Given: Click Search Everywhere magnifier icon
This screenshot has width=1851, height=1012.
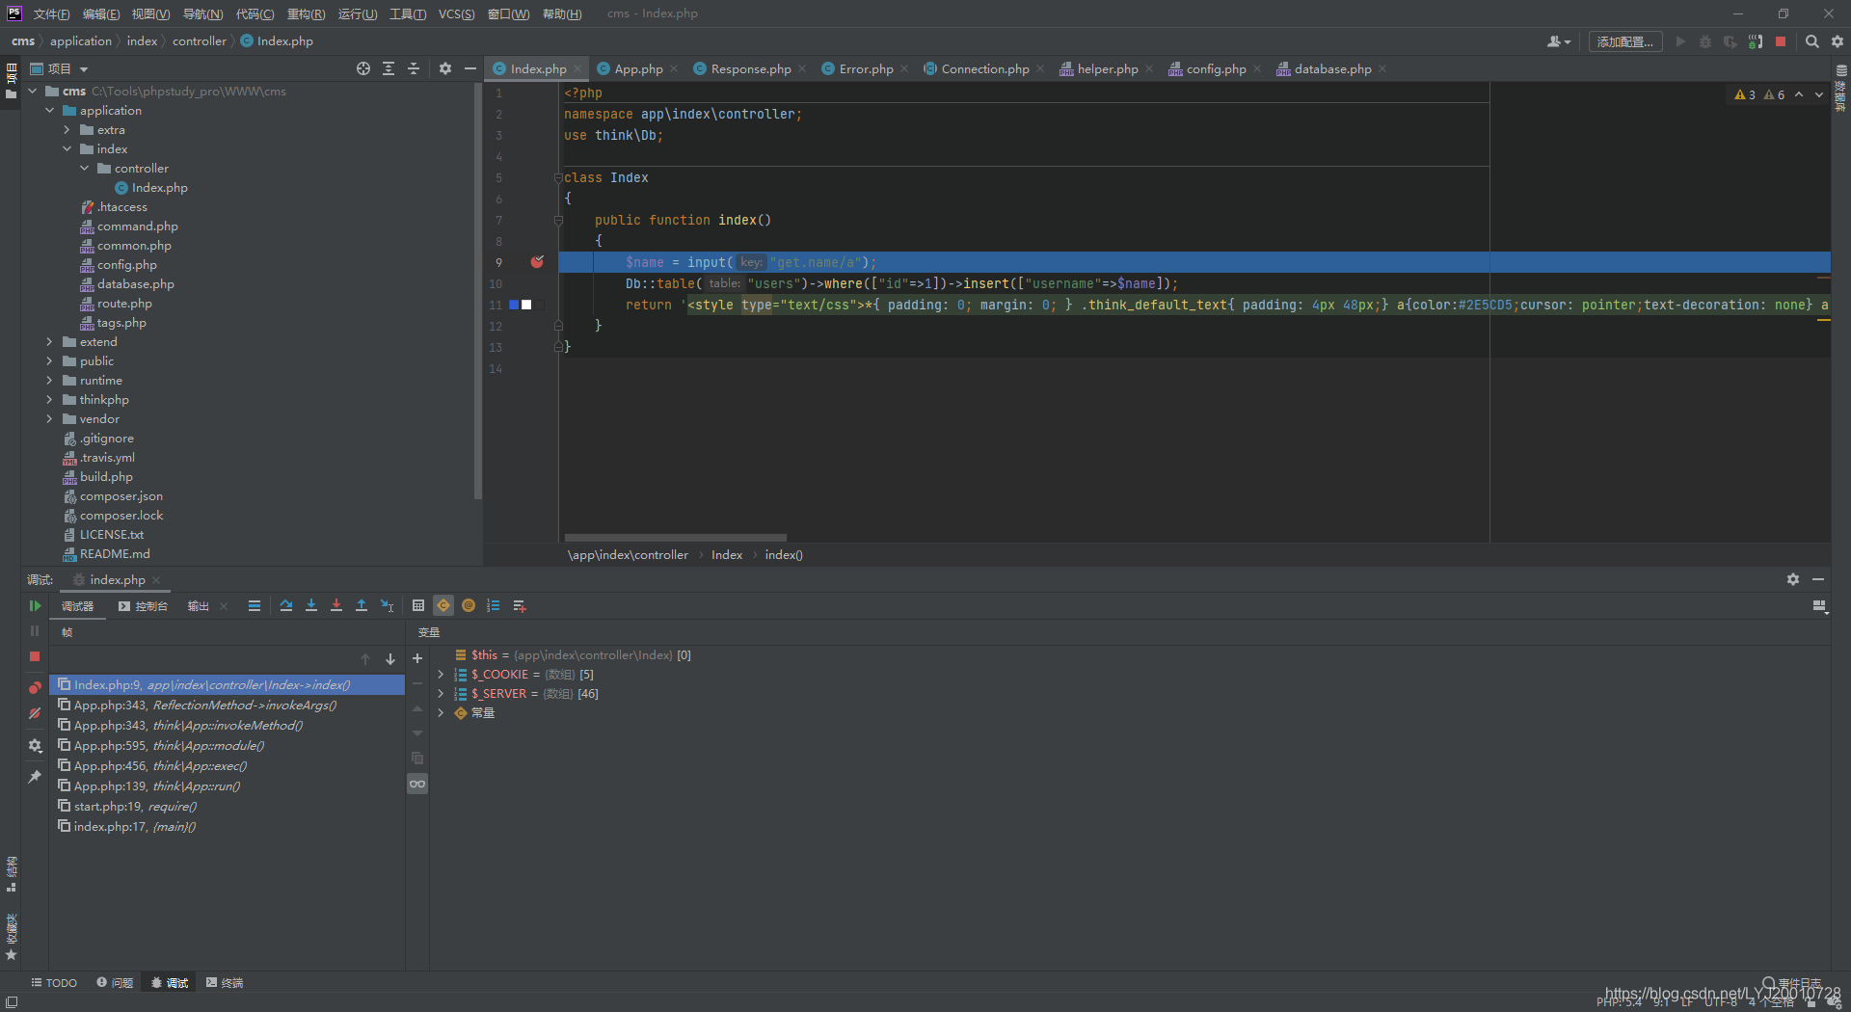Looking at the screenshot, I should [1812, 41].
